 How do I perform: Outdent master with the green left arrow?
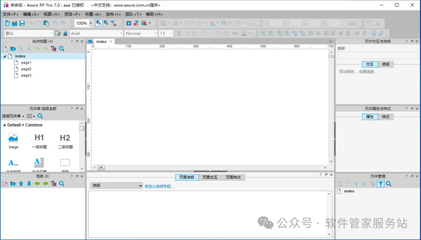[45, 184]
